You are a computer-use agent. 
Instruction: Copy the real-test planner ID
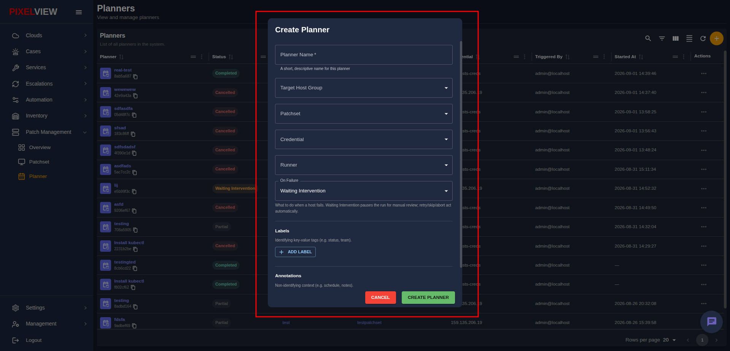click(x=135, y=76)
